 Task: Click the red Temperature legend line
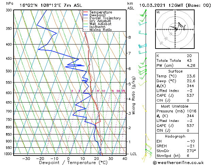coord(86,12)
